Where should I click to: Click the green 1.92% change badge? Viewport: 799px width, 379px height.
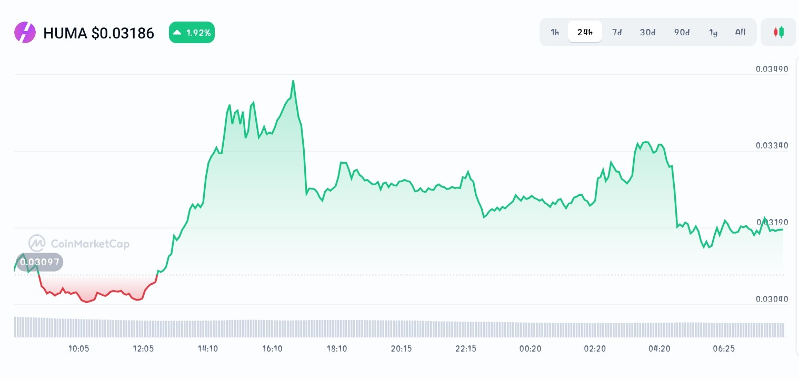192,33
